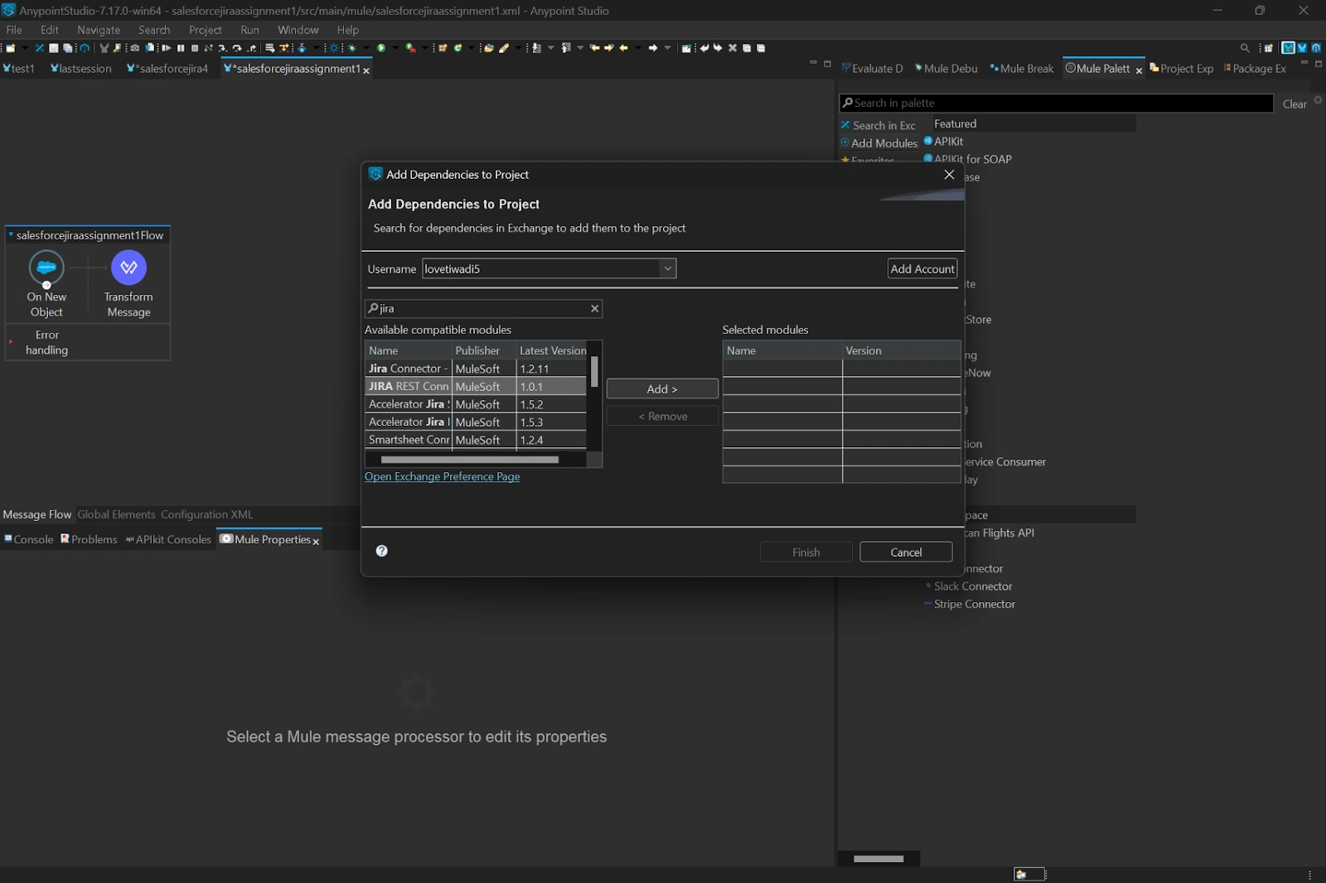1326x883 pixels.
Task: Click the green Run toolbar icon
Action: tap(381, 48)
